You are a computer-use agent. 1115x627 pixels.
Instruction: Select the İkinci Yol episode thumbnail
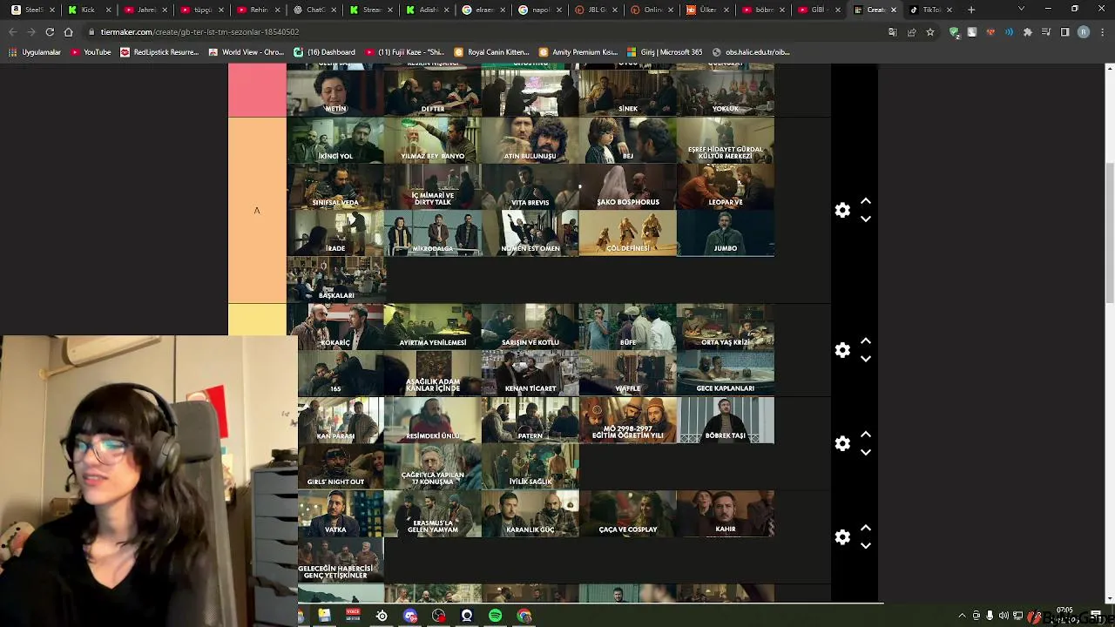[x=335, y=140]
